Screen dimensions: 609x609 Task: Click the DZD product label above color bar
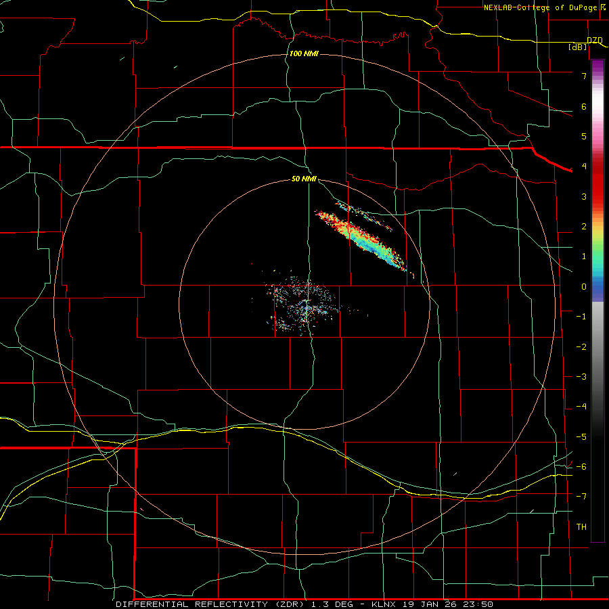[595, 41]
